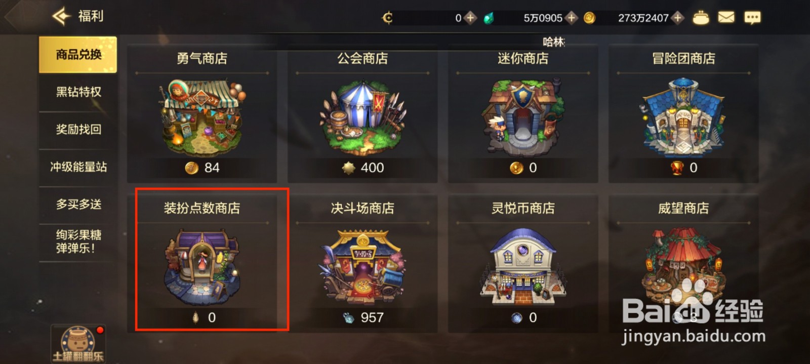This screenshot has width=810, height=364.
Task: Open the 冒险团商店 blue building
Action: click(683, 114)
